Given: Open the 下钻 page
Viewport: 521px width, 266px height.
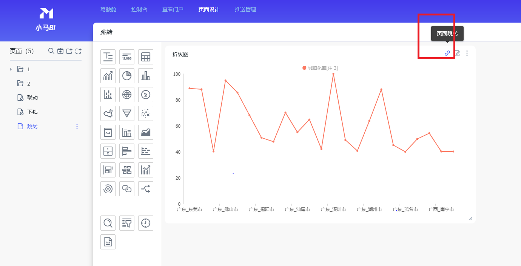Looking at the screenshot, I should pos(32,112).
